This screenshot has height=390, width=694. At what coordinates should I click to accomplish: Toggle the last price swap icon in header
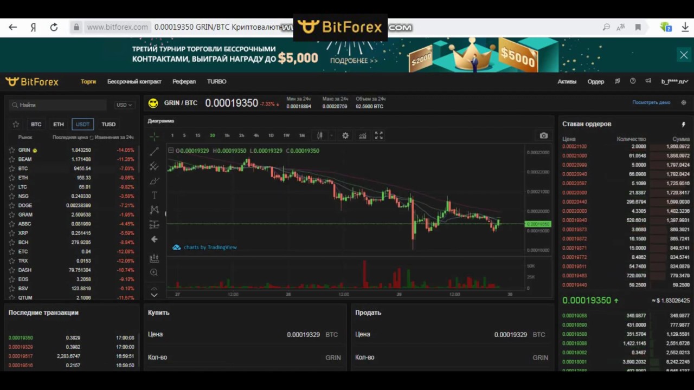(91, 138)
